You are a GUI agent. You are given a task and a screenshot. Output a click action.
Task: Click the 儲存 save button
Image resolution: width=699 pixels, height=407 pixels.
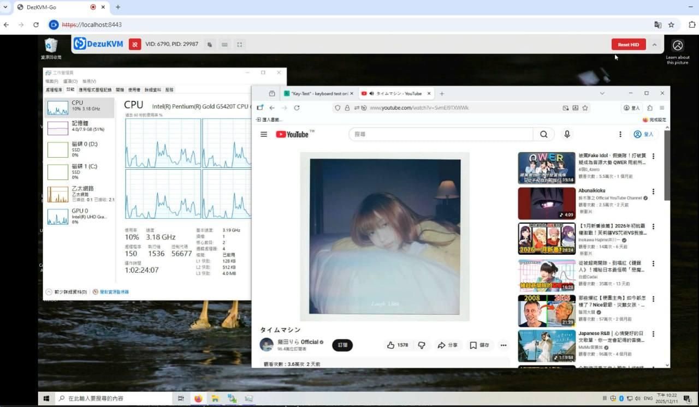pos(479,345)
